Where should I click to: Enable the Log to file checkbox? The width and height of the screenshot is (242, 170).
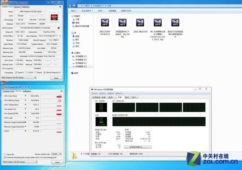4,154
